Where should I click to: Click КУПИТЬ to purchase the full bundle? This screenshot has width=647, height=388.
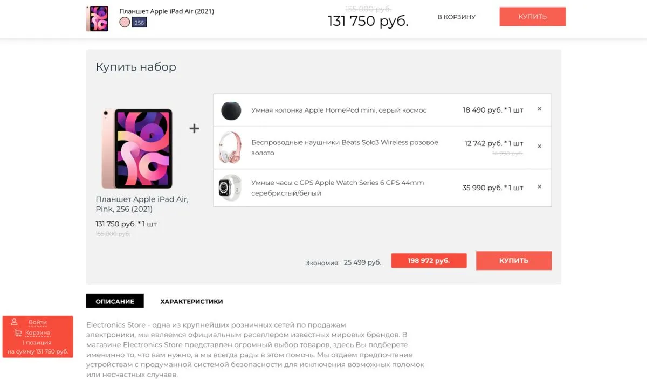click(x=513, y=260)
